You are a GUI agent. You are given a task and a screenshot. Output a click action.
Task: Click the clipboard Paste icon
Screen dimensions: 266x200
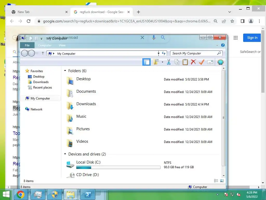[x=185, y=62]
